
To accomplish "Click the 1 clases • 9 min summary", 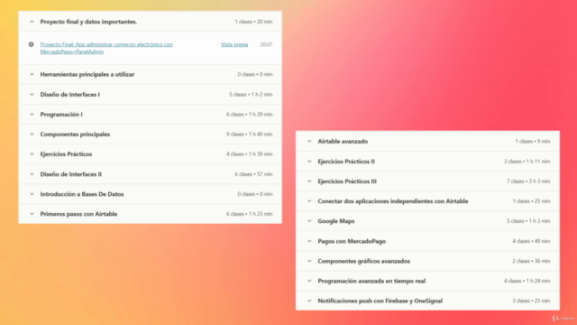I will click(533, 141).
